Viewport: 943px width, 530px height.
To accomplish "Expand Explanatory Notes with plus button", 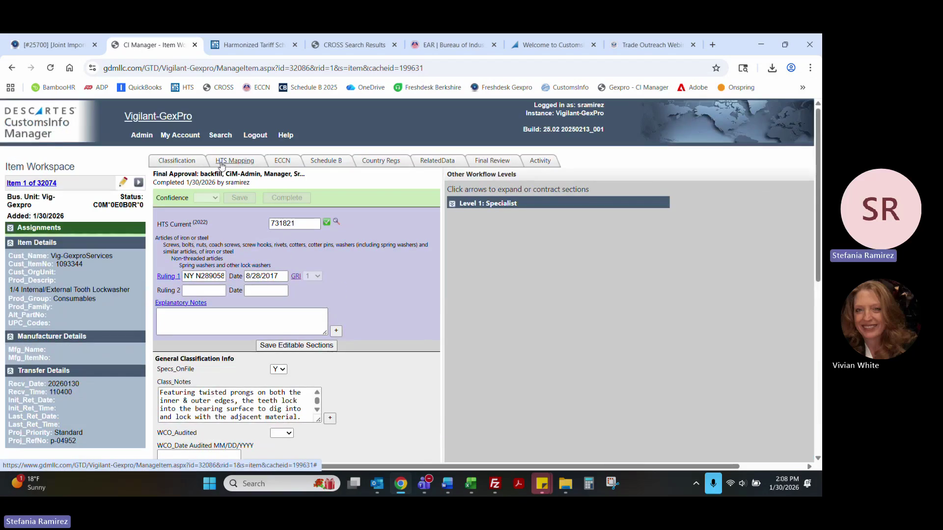I will pos(336,331).
